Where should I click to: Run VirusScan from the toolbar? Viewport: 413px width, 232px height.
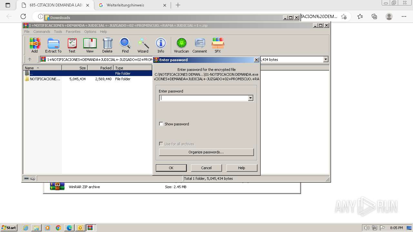point(181,45)
